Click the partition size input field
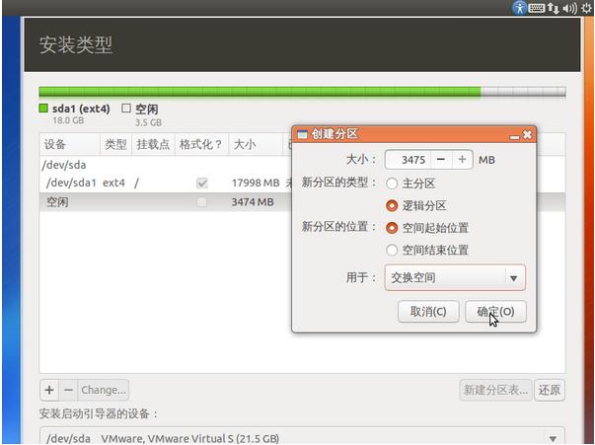This screenshot has width=595, height=445. pyautogui.click(x=407, y=159)
